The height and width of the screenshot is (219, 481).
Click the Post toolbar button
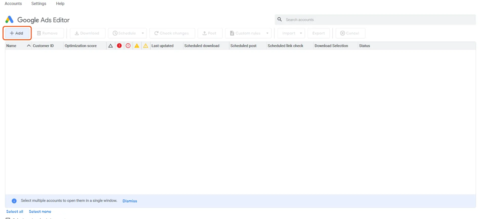coord(210,33)
